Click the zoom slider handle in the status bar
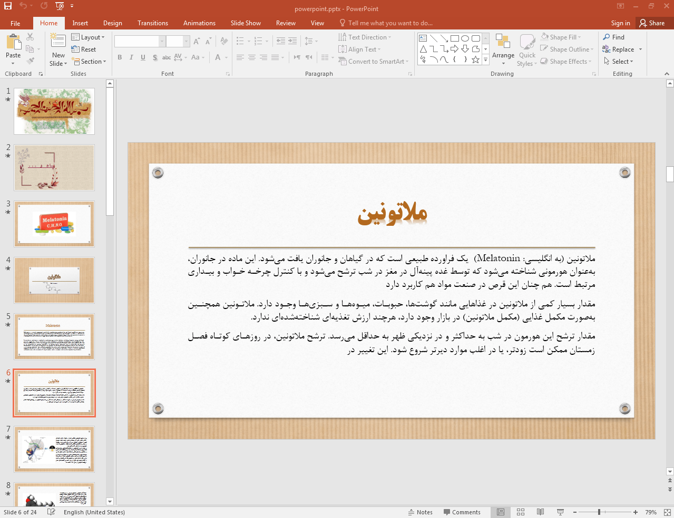Screen dimensions: 674x518 click(599, 512)
